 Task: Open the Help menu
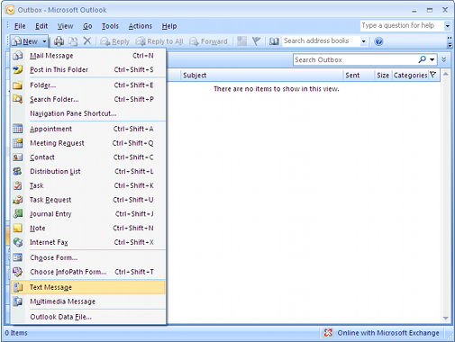tap(169, 26)
